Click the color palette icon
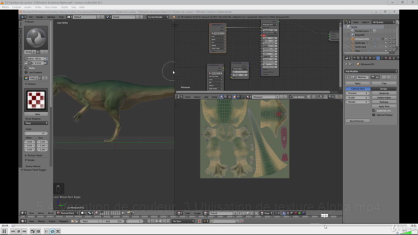Image resolution: width=418 pixels, height=235 pixels. pyautogui.click(x=26, y=78)
